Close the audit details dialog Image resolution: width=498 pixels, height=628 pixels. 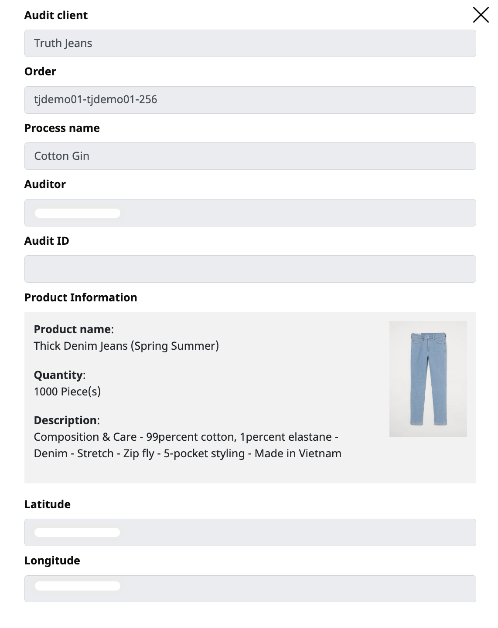point(481,15)
